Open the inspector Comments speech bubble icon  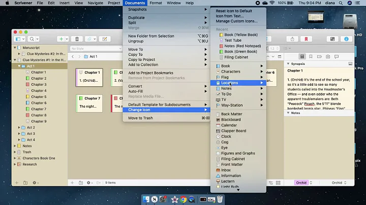337,56
